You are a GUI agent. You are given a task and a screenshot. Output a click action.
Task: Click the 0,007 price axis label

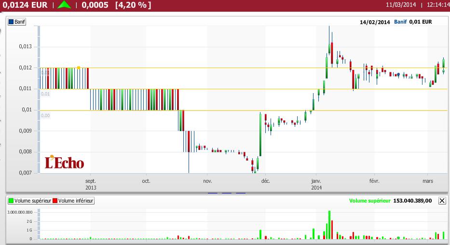(25, 173)
